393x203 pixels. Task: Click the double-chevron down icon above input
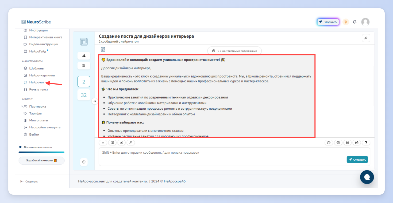[103, 143]
